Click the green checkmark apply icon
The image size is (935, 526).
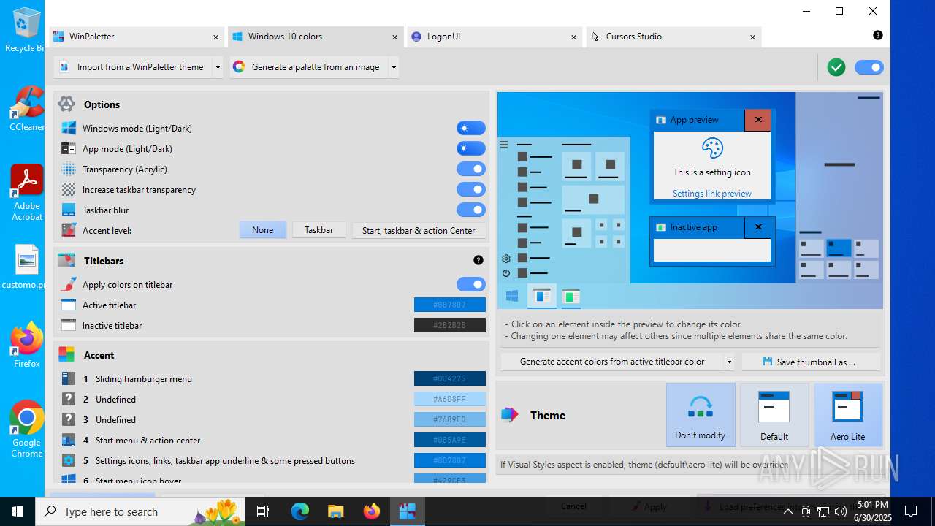(836, 67)
